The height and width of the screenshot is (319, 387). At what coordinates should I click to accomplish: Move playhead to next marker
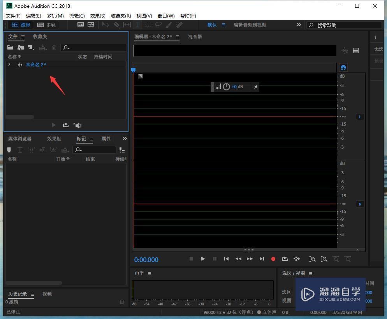coord(262,259)
